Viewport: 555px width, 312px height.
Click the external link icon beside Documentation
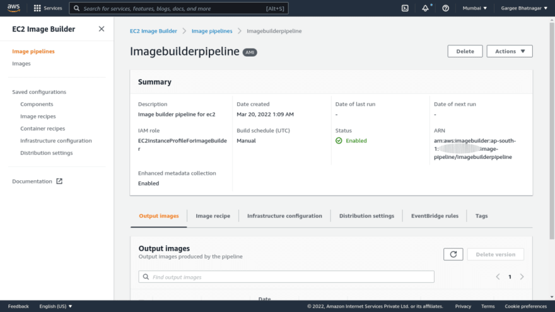click(x=59, y=181)
